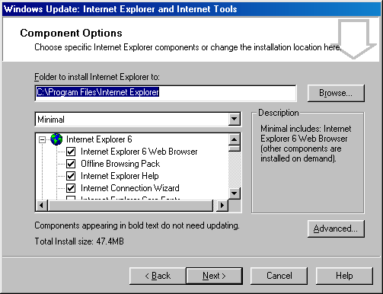Click the Total Install size 47.4MB text
The width and height of the screenshot is (383, 294).
[x=79, y=241]
